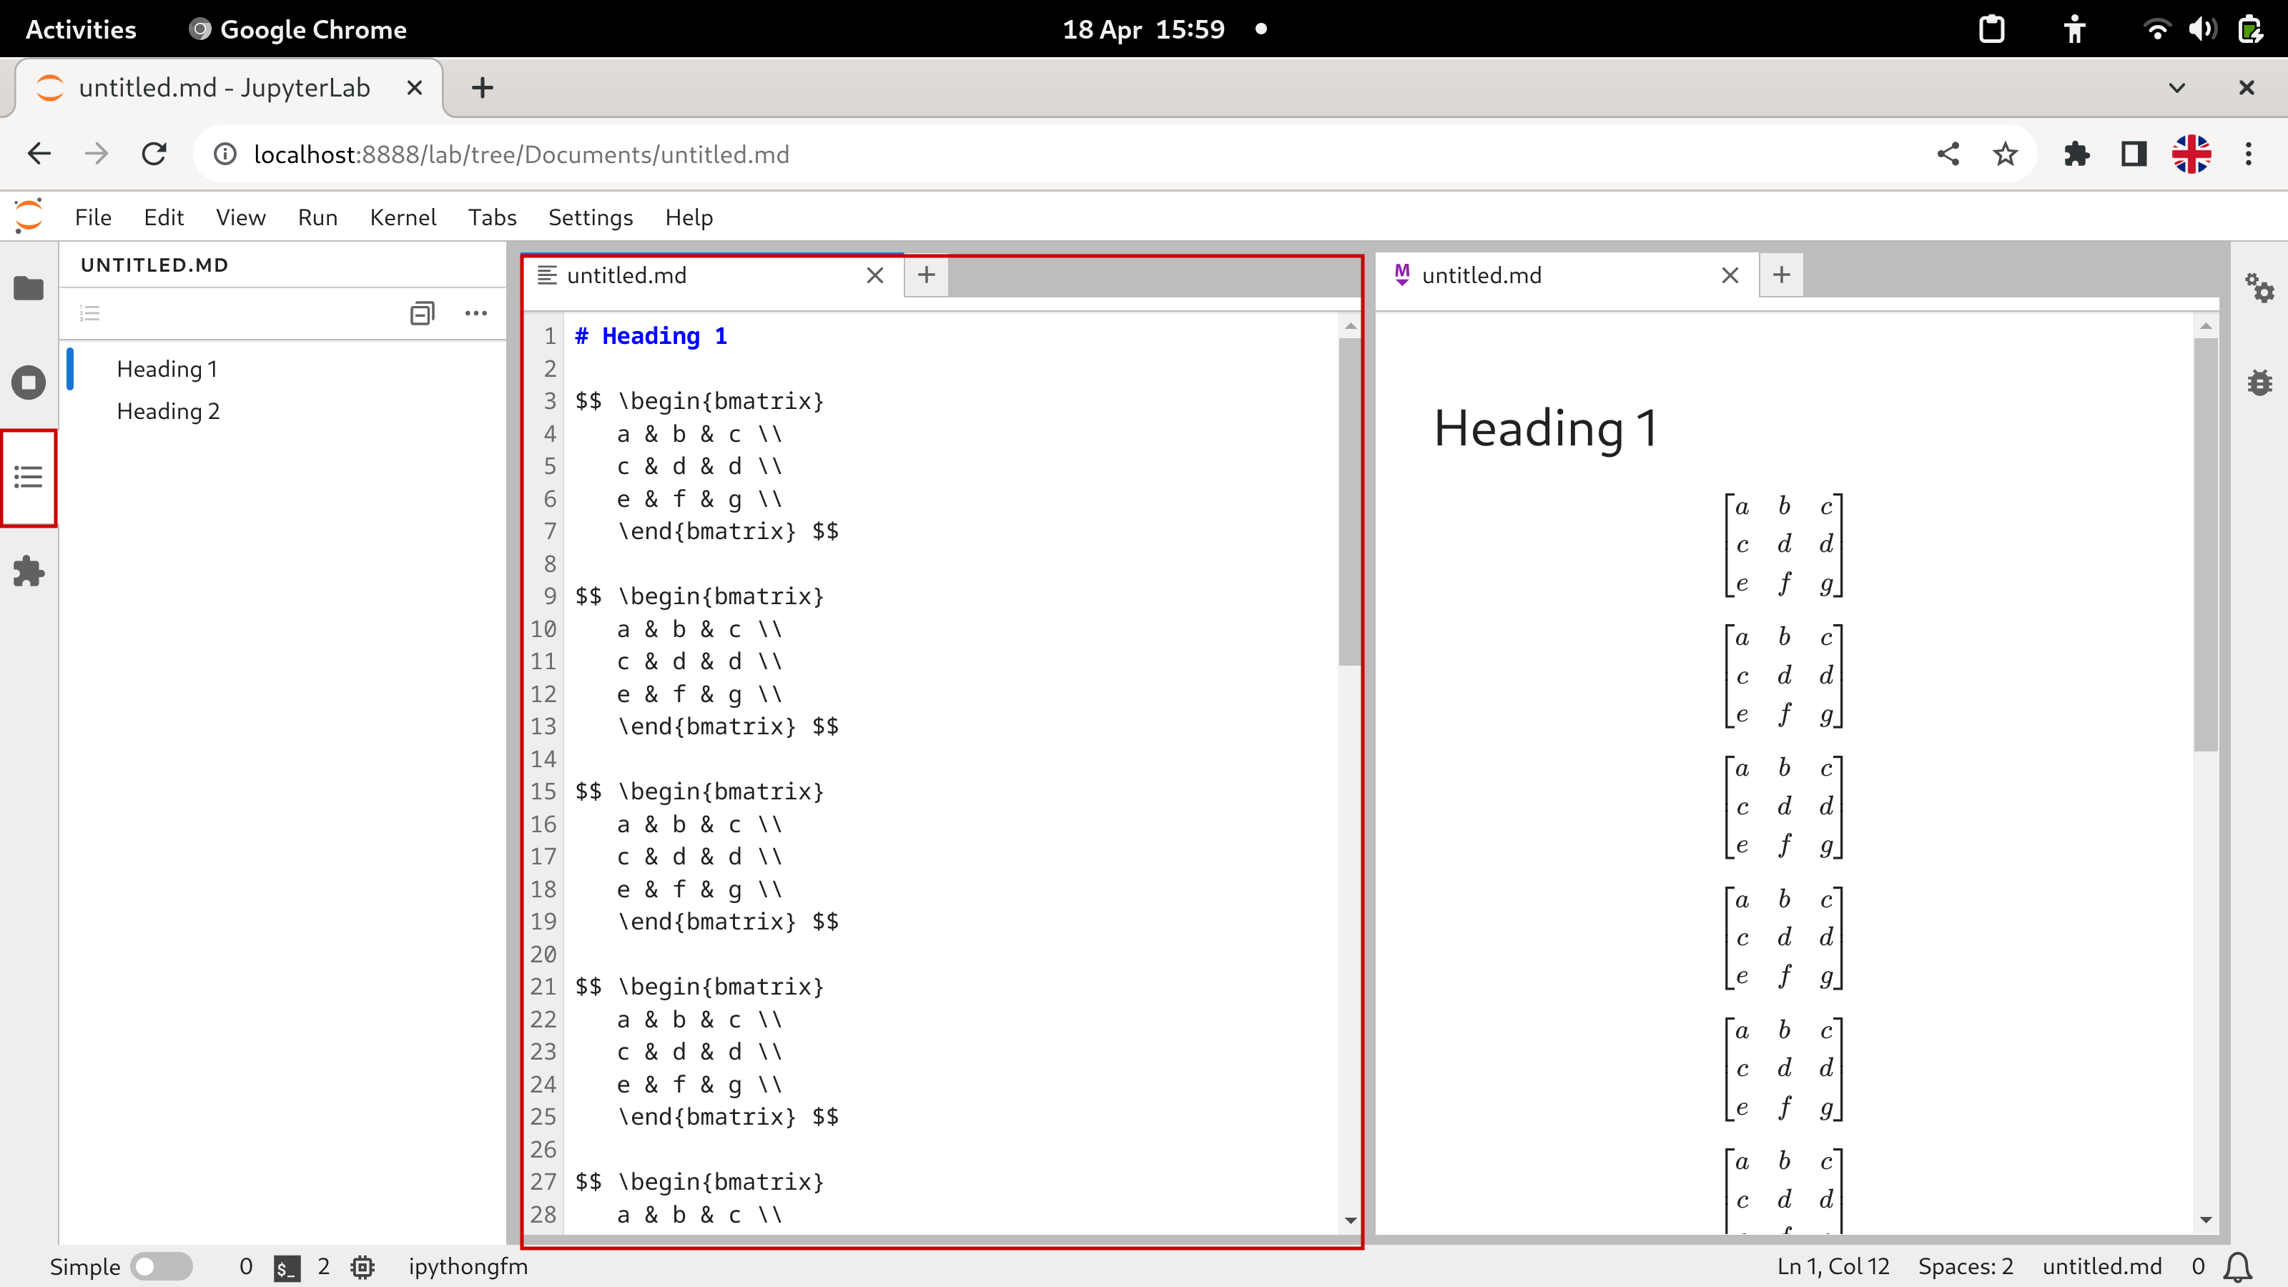
Task: Click the notifications bell in status bar
Action: pos(2238,1266)
